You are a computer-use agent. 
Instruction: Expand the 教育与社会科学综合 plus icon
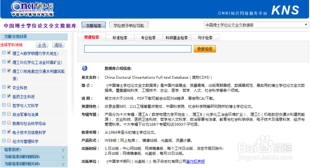coord(4,123)
